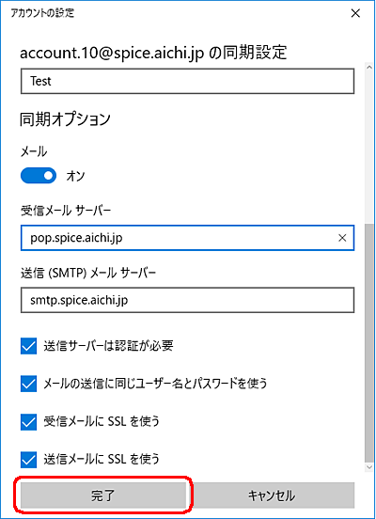The height and width of the screenshot is (519, 376).
Task: Click the scrollbar down arrow
Action: click(x=369, y=467)
